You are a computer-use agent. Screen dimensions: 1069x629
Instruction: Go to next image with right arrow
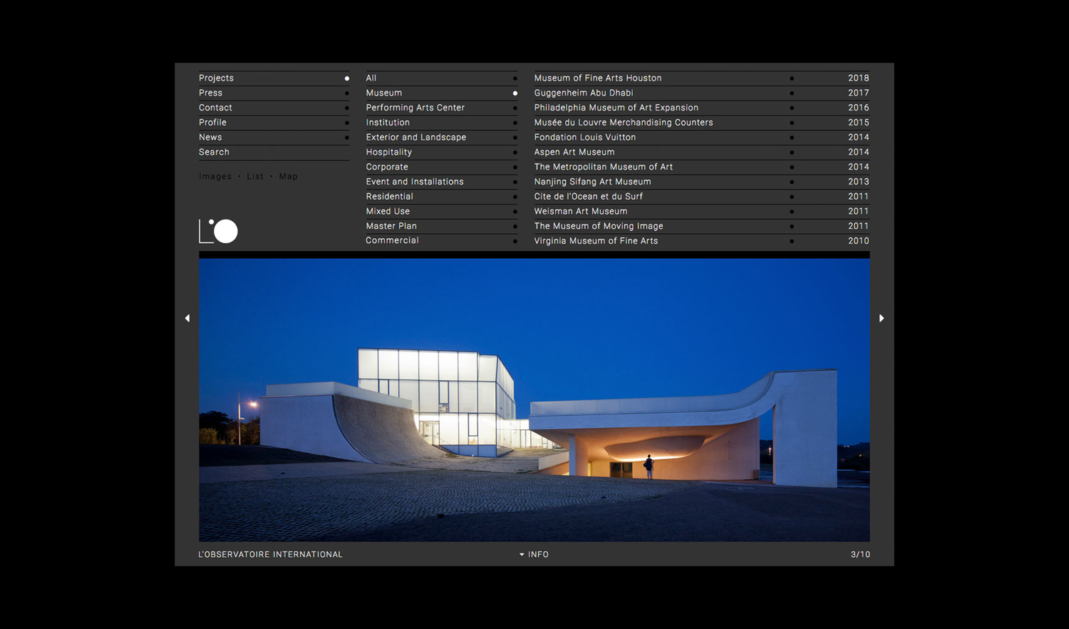(x=882, y=318)
